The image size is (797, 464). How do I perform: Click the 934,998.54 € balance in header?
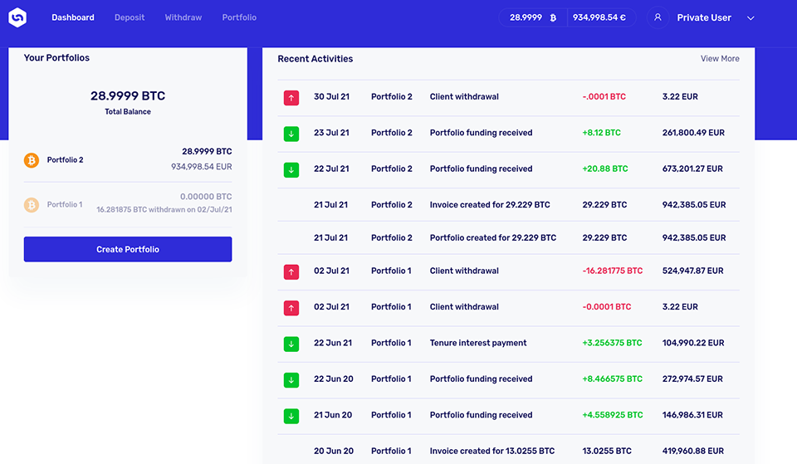[x=601, y=17]
